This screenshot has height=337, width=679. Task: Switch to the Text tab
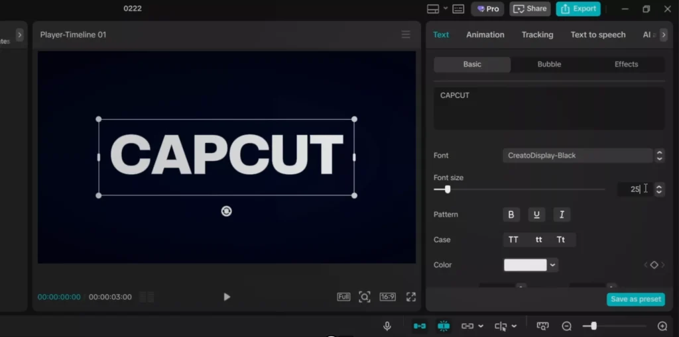441,34
